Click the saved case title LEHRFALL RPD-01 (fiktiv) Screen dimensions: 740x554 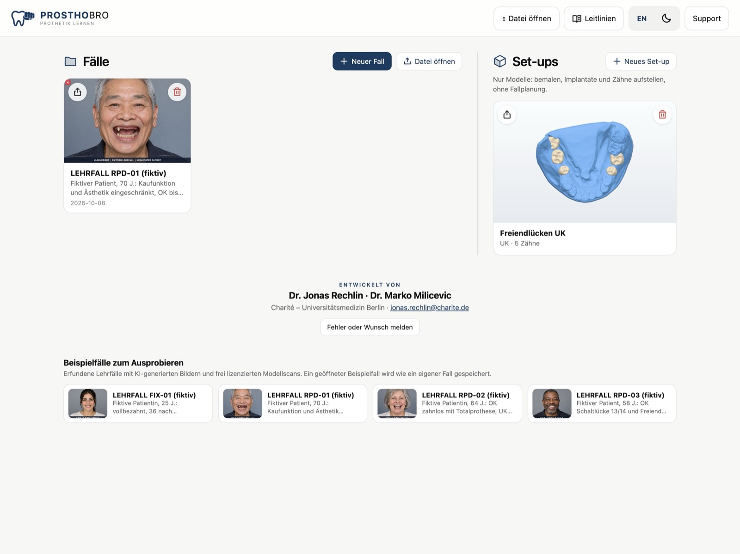tap(118, 173)
